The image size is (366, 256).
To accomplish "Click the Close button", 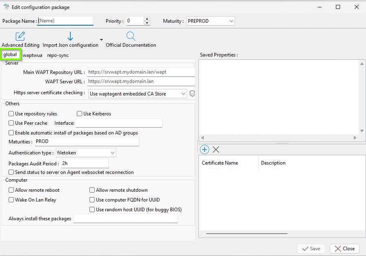I will coord(344,249).
